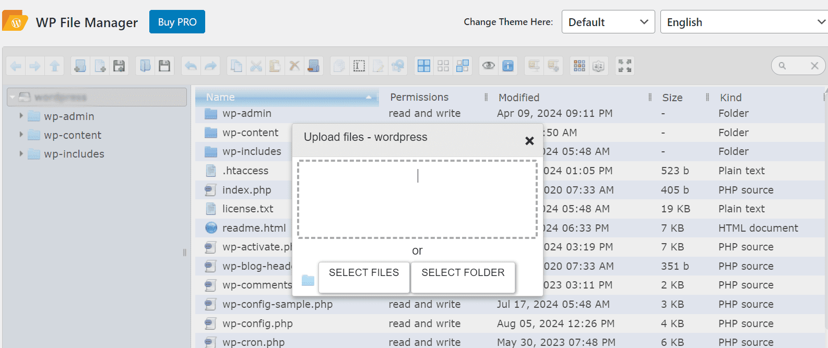Collapse the wordpress root tree node
The width and height of the screenshot is (828, 348).
click(x=12, y=97)
